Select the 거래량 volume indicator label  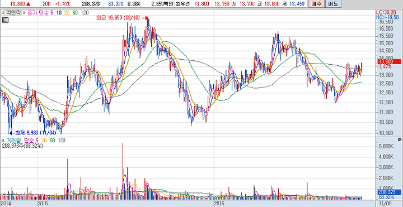(13, 141)
